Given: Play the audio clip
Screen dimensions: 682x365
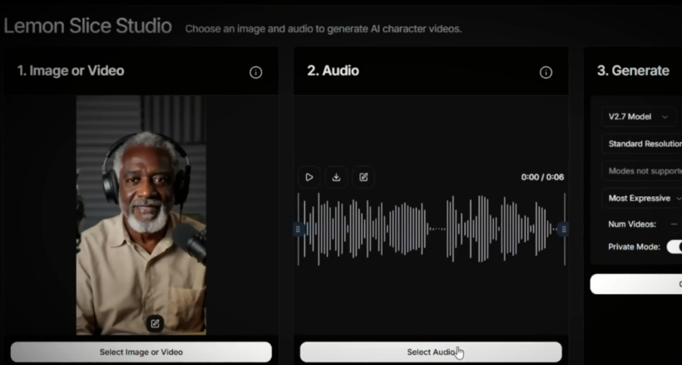Looking at the screenshot, I should (x=309, y=177).
